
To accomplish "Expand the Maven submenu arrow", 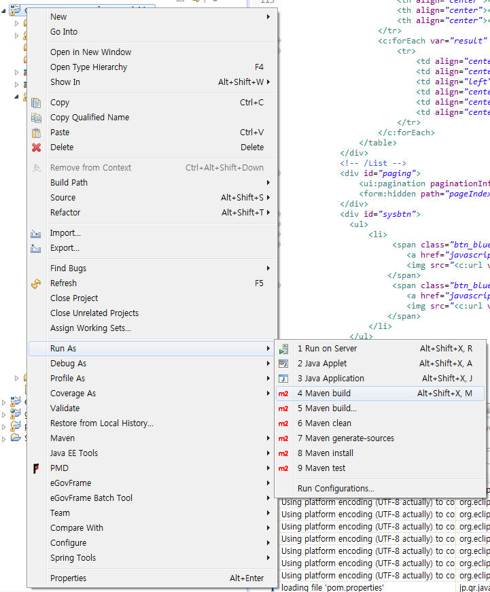I will [268, 438].
